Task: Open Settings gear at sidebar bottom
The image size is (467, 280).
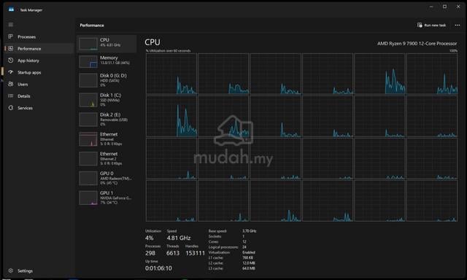Action: pyautogui.click(x=11, y=271)
